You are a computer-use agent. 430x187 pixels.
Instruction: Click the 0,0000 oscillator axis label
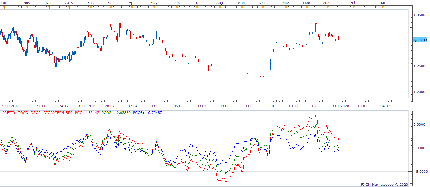click(419, 148)
